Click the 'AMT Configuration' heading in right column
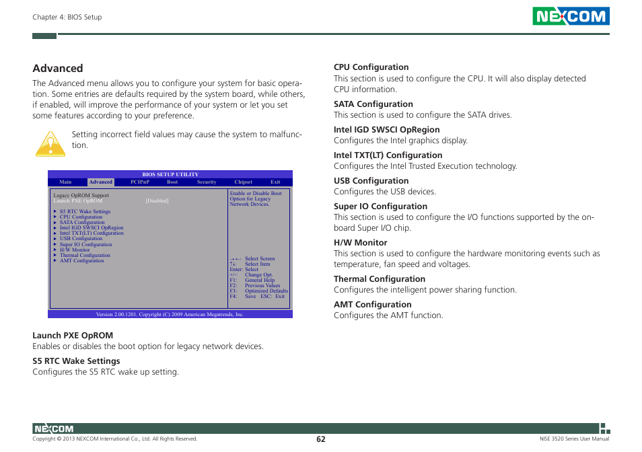The image size is (642, 452). (373, 304)
